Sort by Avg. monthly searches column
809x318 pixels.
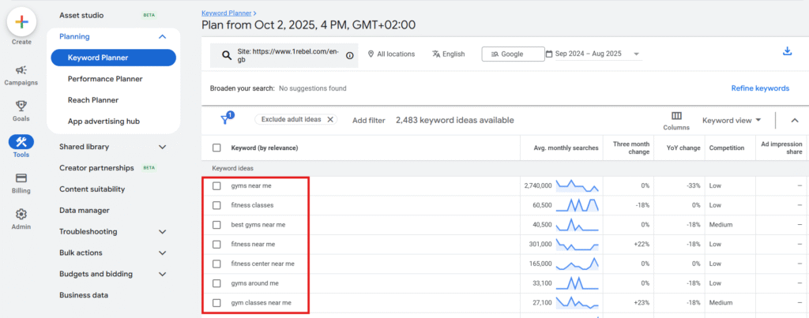[566, 148]
